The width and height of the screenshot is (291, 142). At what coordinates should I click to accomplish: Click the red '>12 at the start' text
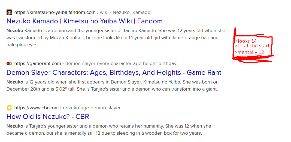[x=252, y=46]
